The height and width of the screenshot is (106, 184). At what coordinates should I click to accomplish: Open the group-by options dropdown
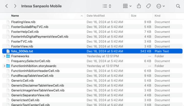pyautogui.click(x=127, y=6)
